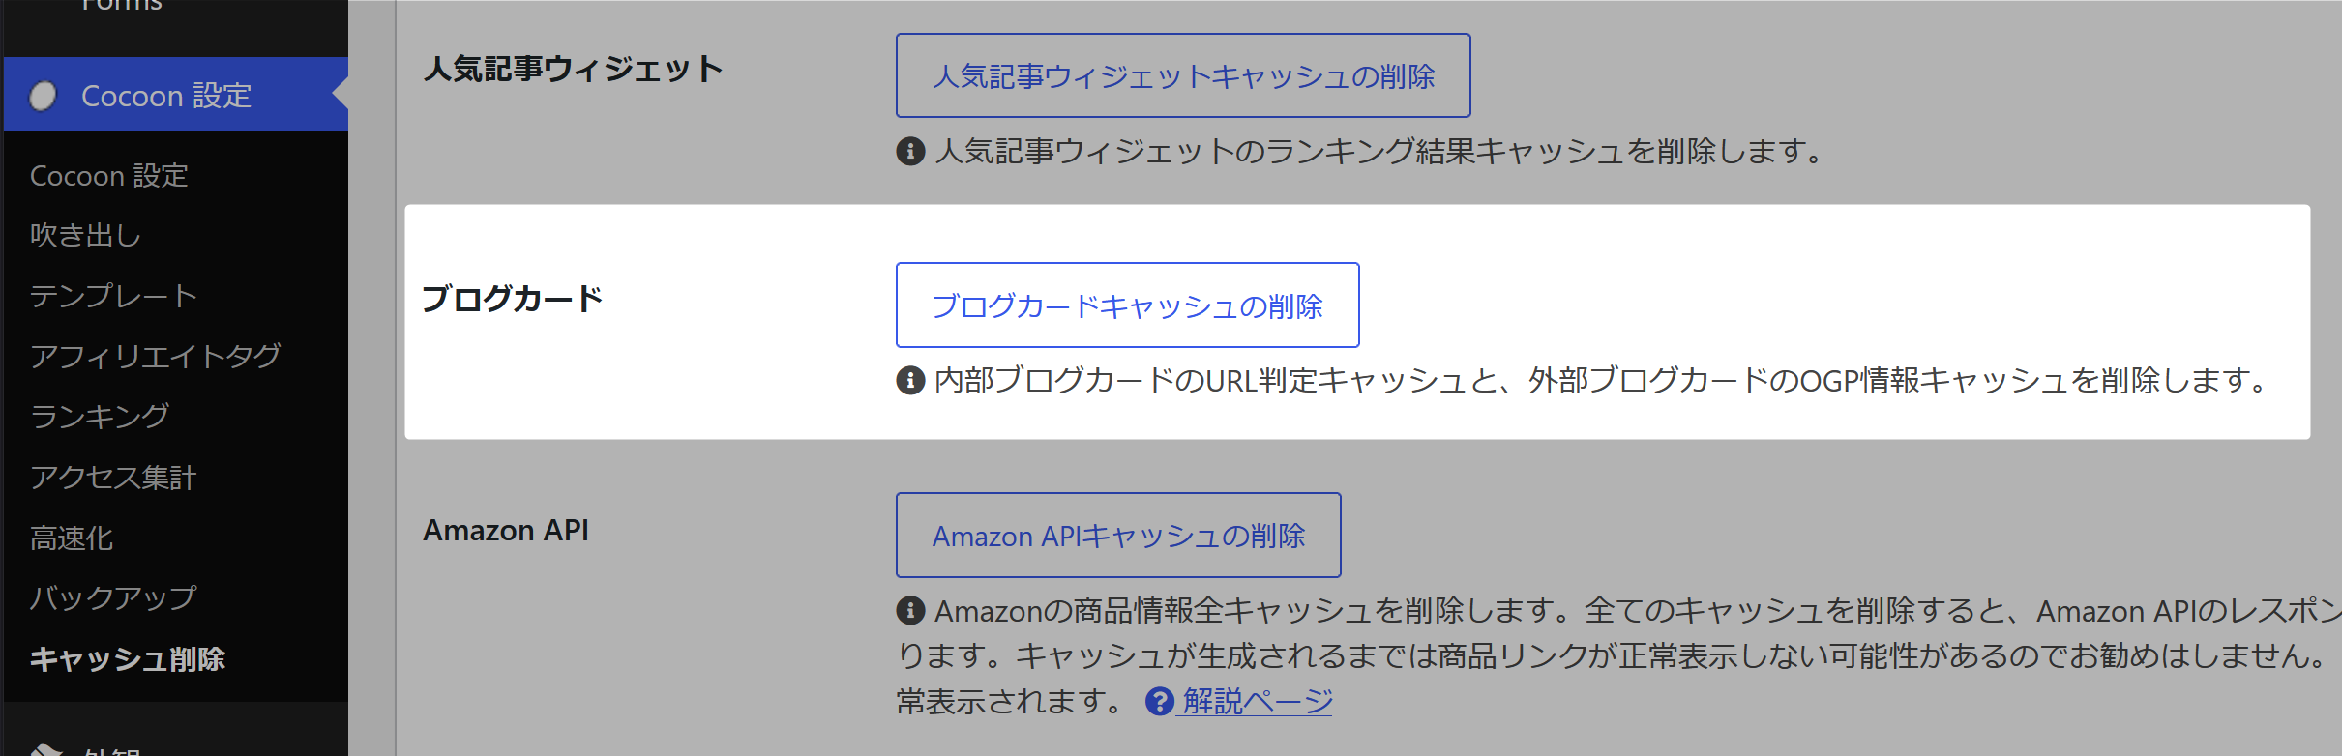
Task: Open アクセス集計 page
Action: coord(113,478)
